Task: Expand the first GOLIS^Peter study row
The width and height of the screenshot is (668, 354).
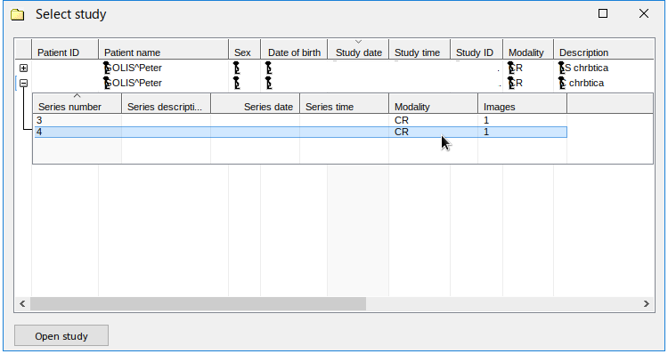Action: (24, 68)
